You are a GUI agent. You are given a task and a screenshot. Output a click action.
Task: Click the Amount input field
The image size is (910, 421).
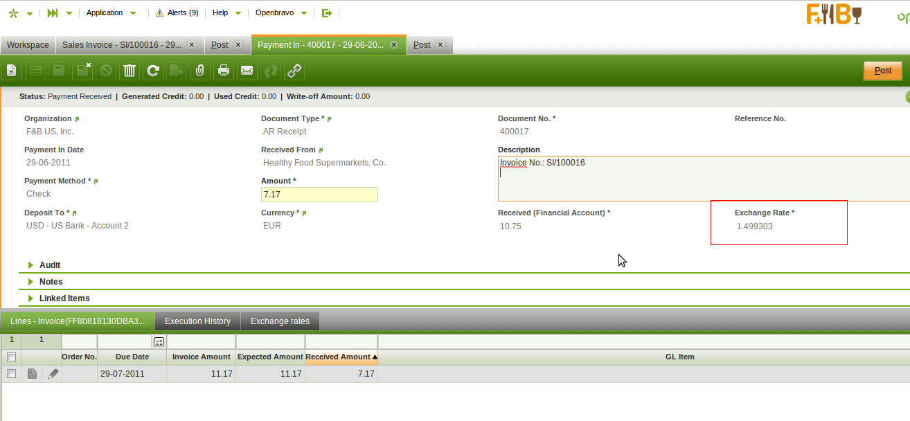(x=319, y=195)
